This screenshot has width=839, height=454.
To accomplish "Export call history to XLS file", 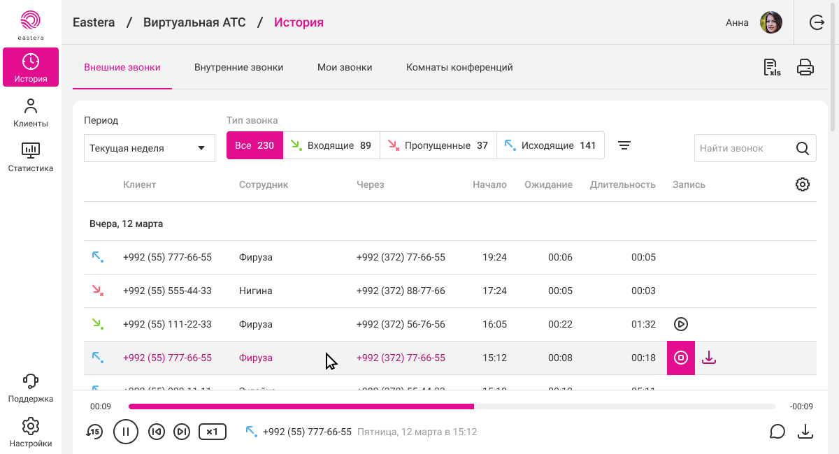I will (x=772, y=68).
